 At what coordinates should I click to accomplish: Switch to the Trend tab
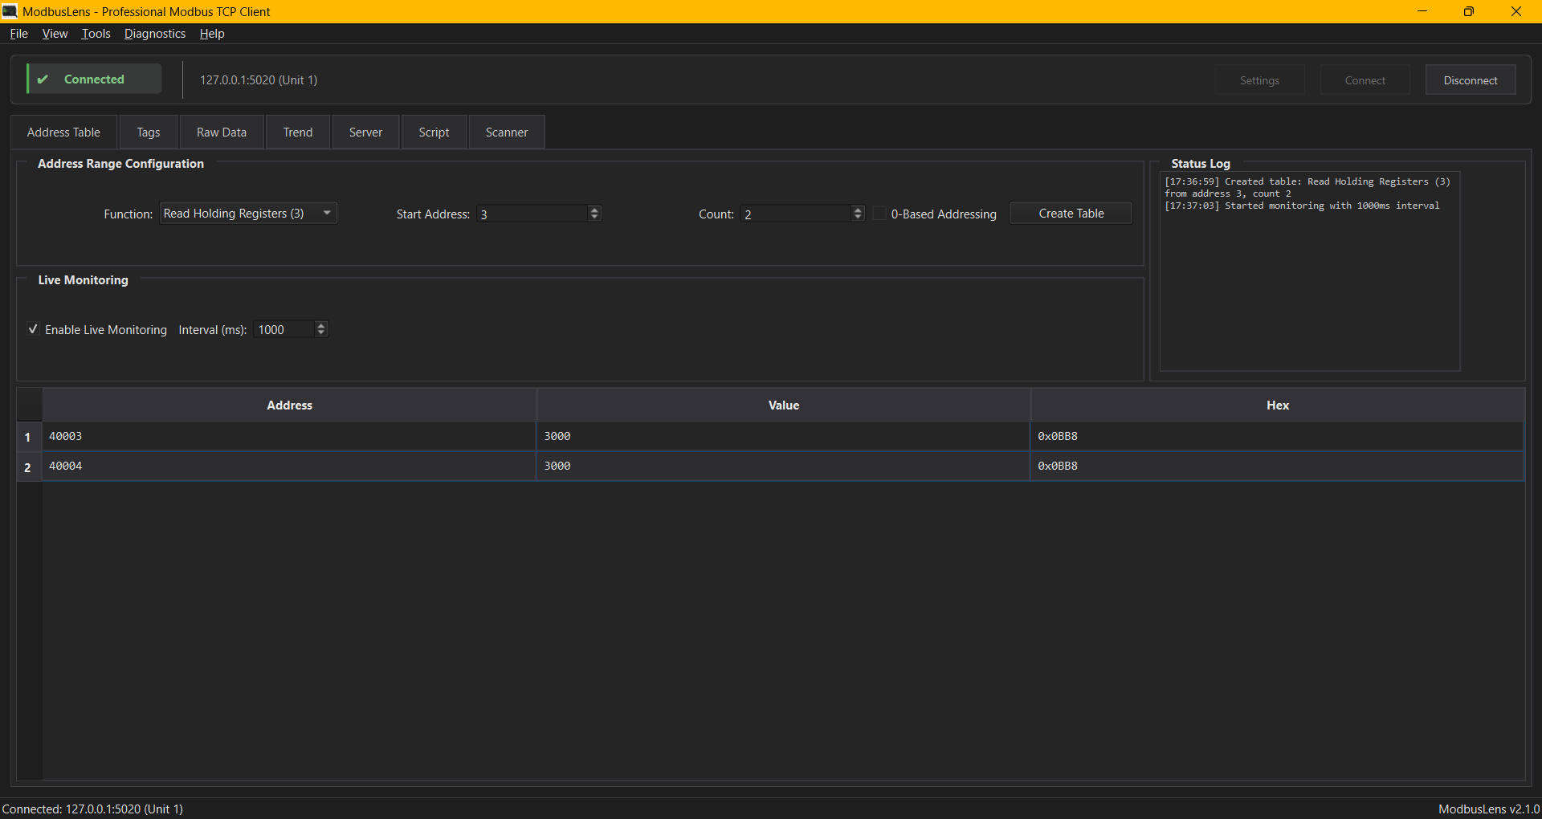pos(298,132)
